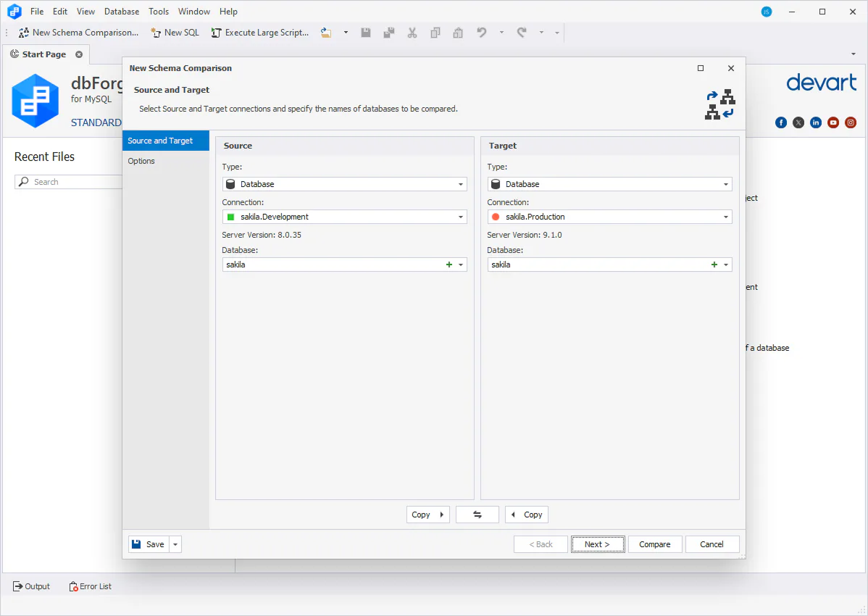This screenshot has width=868, height=616.
Task: Select Options wizard page
Action: coord(165,161)
